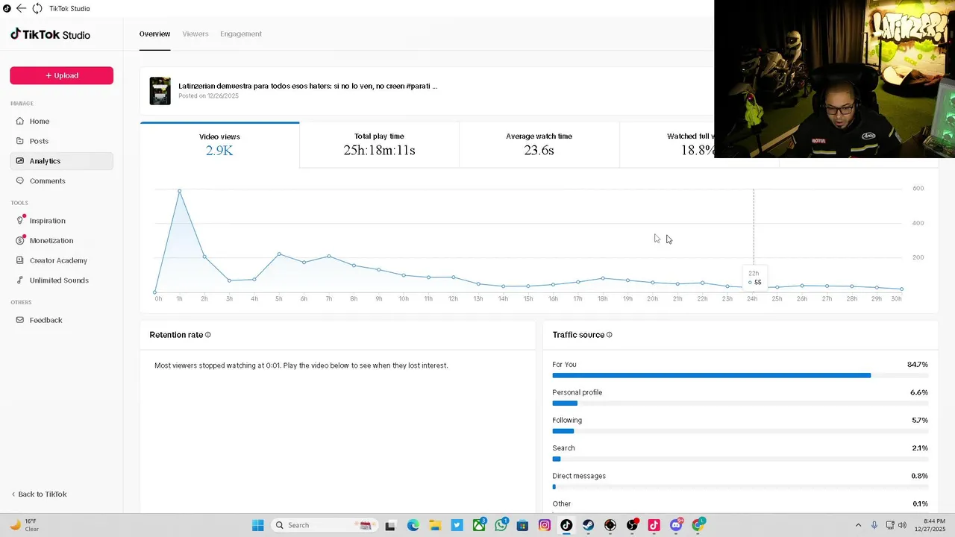
Task: Click the taskbar Search box
Action: tap(323, 525)
